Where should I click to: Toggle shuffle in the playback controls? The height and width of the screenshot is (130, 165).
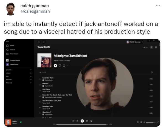tap(73, 121)
